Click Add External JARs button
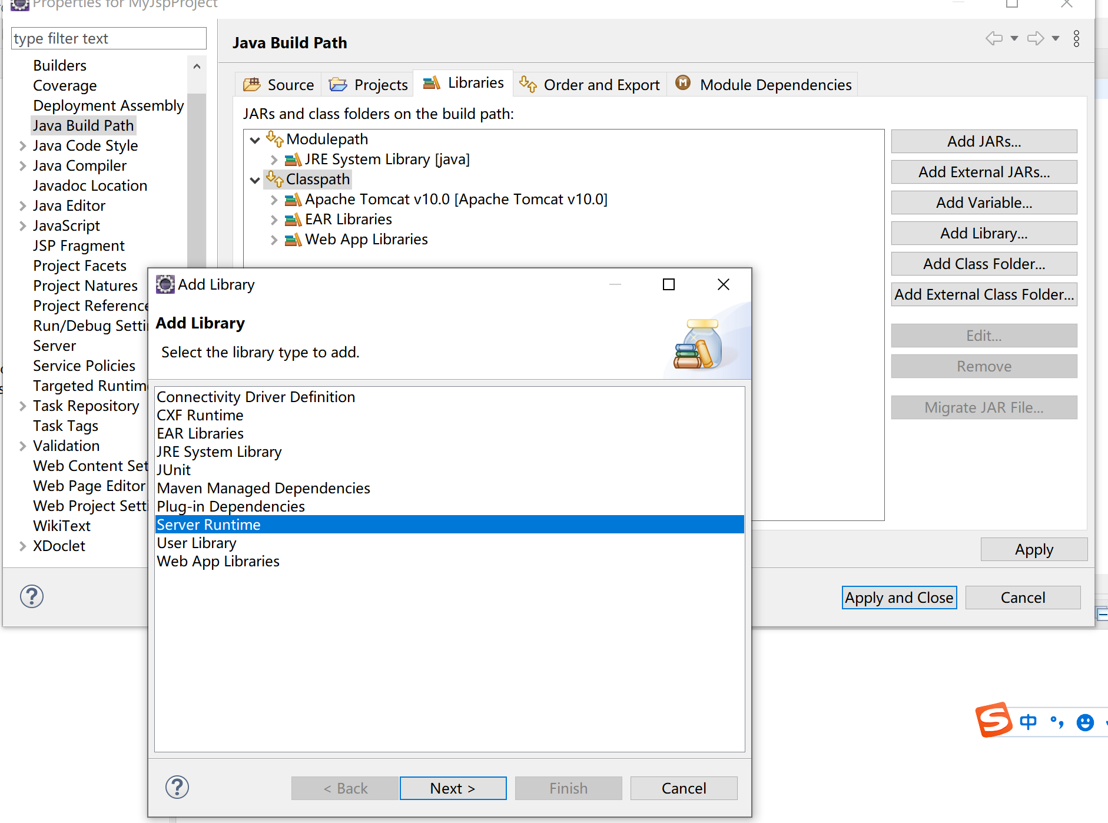Screen dimensions: 1108x823 pos(983,172)
